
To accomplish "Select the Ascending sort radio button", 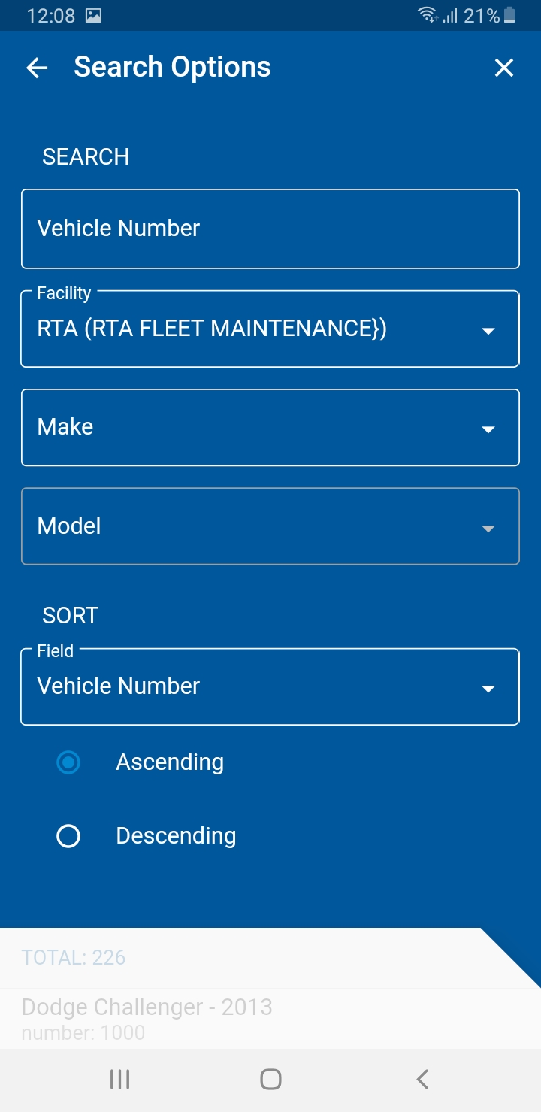I will (x=68, y=763).
